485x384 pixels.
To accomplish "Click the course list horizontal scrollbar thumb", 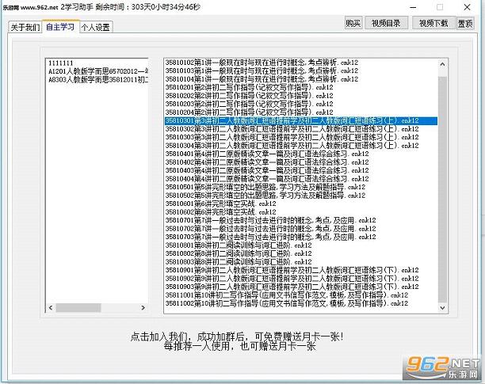I will click(78, 308).
